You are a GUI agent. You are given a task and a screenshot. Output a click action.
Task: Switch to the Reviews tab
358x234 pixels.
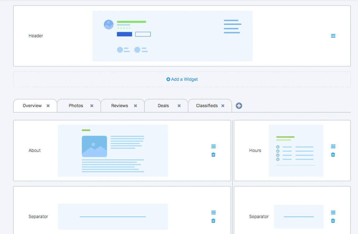click(x=119, y=106)
